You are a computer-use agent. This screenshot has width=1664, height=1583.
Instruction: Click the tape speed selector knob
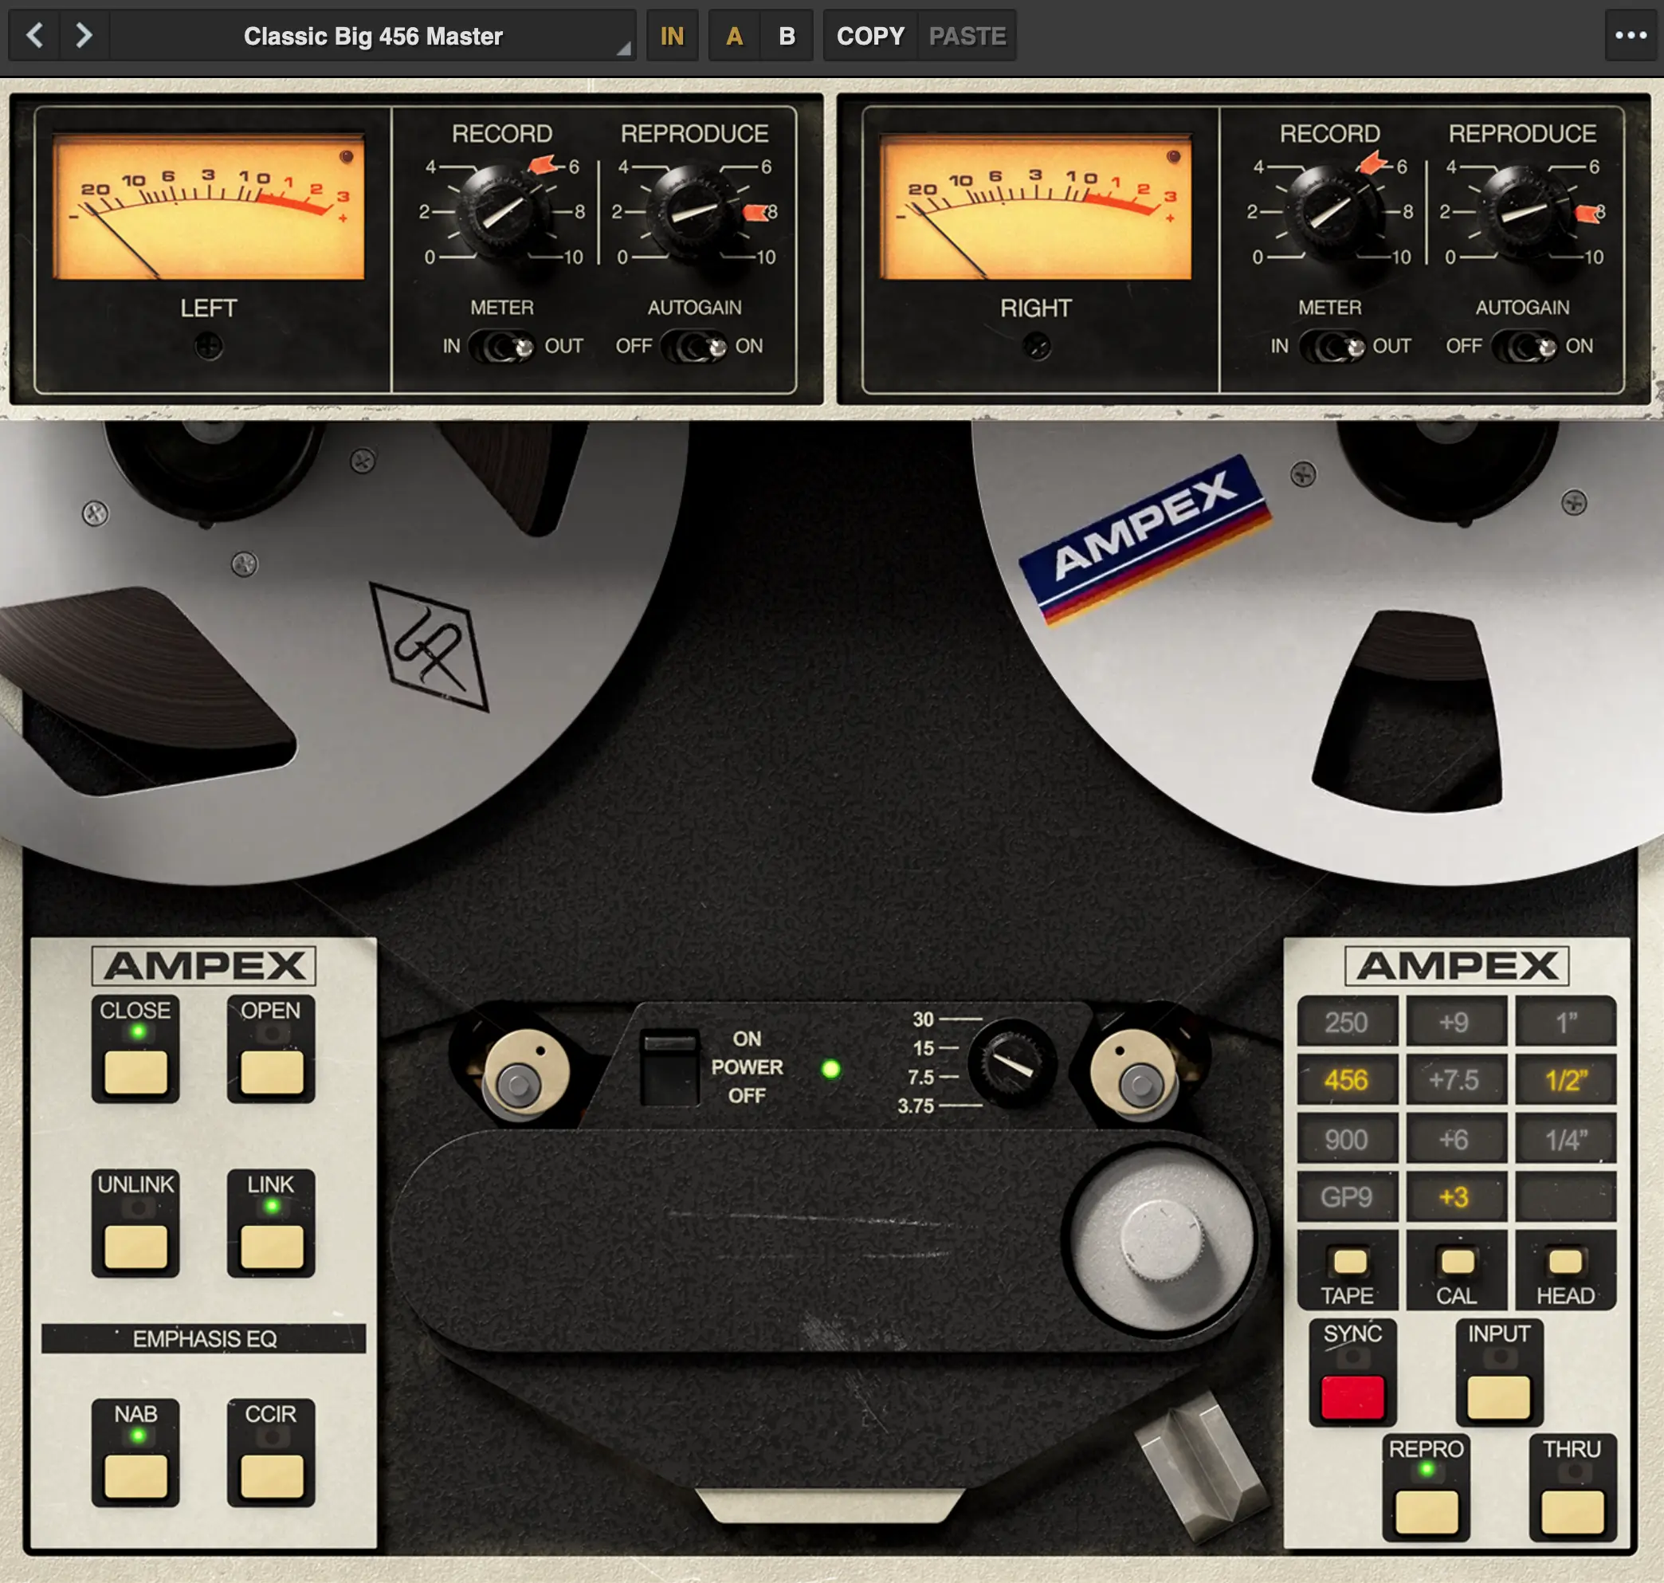[1012, 1063]
